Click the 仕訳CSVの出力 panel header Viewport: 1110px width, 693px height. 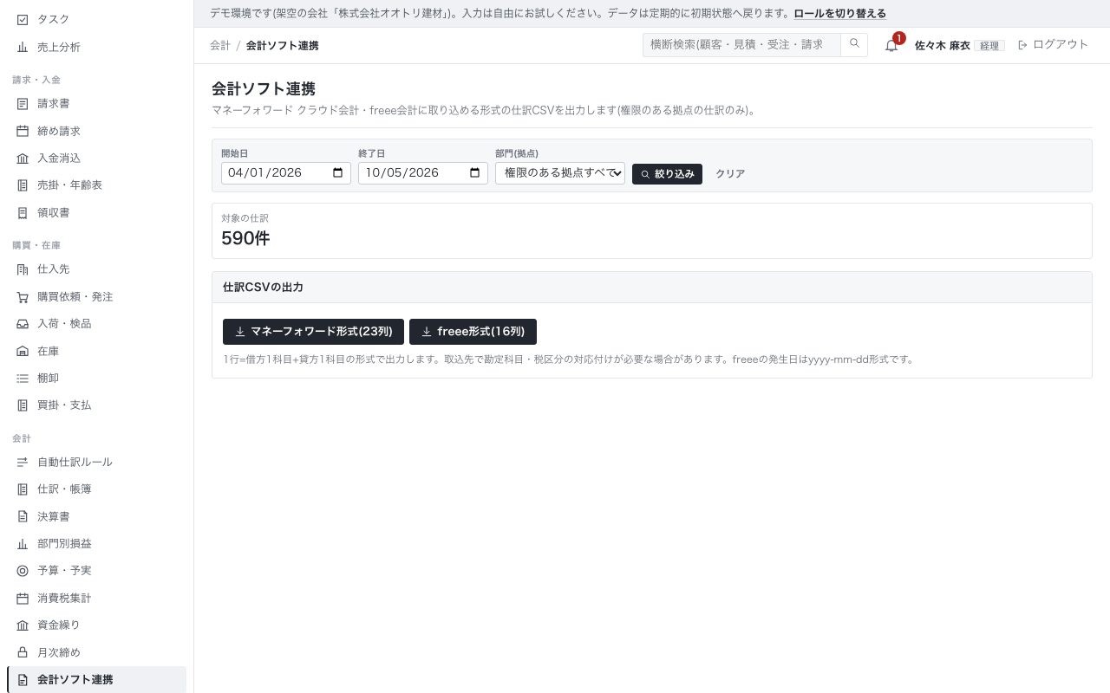click(652, 288)
